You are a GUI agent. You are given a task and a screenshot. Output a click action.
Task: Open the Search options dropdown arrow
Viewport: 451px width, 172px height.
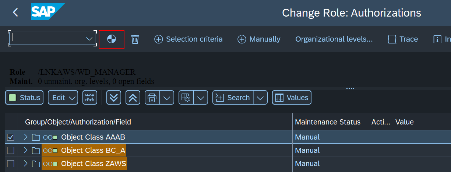[x=260, y=98]
